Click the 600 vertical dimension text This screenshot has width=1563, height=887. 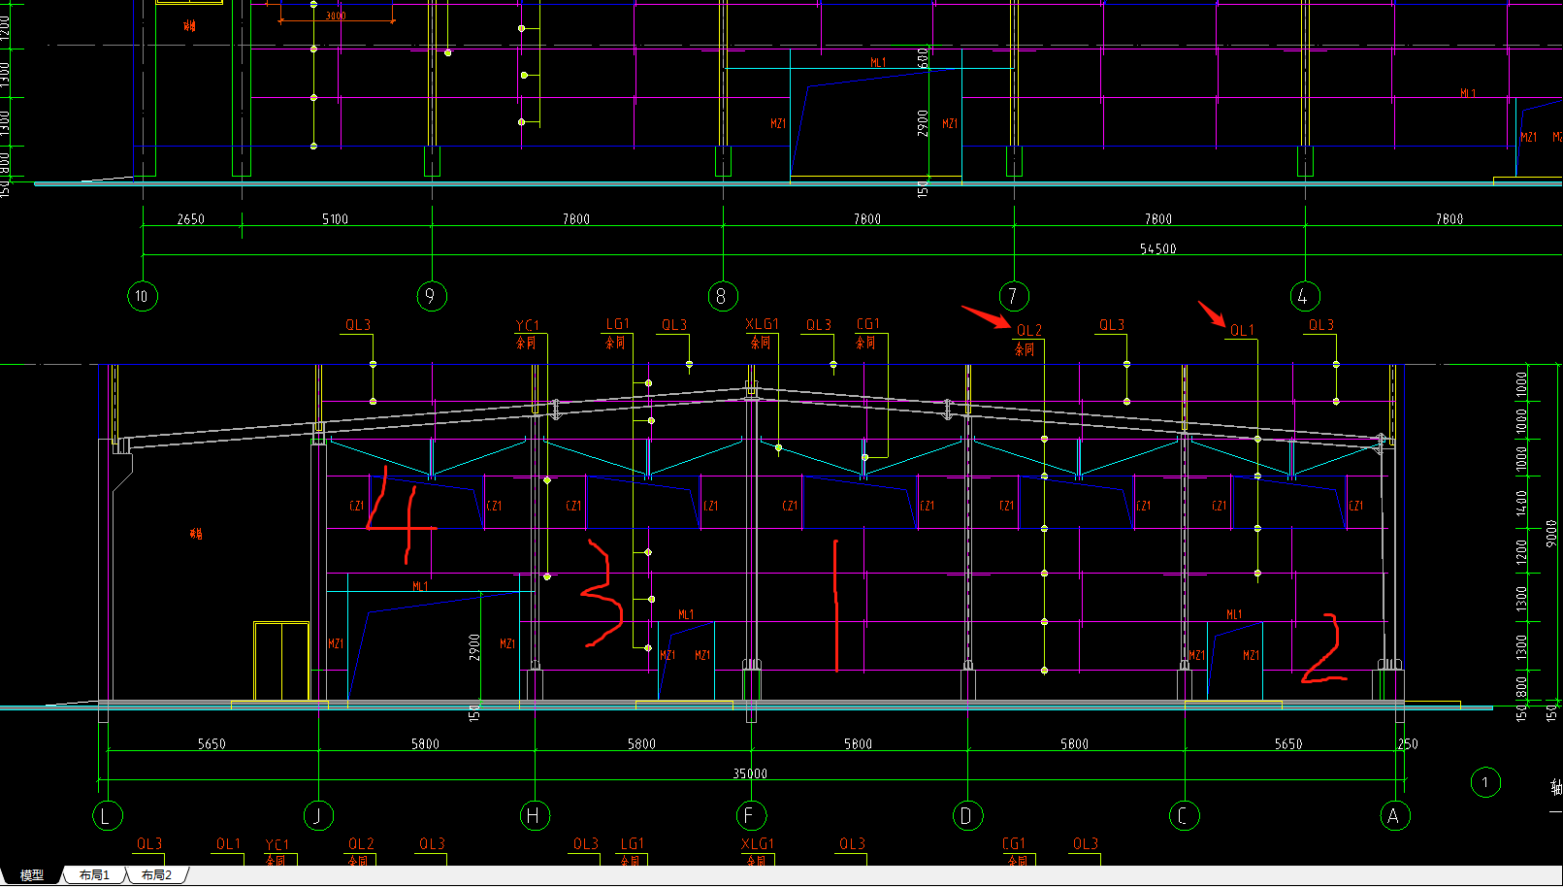pos(923,57)
